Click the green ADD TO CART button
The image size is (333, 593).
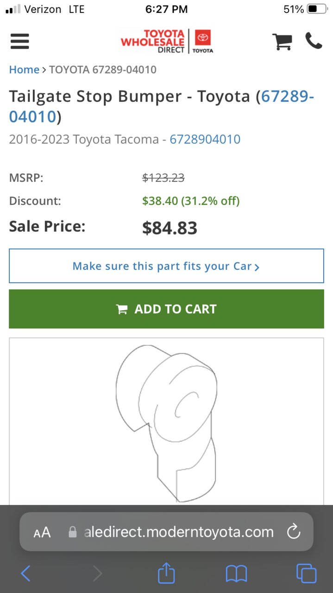[166, 309]
